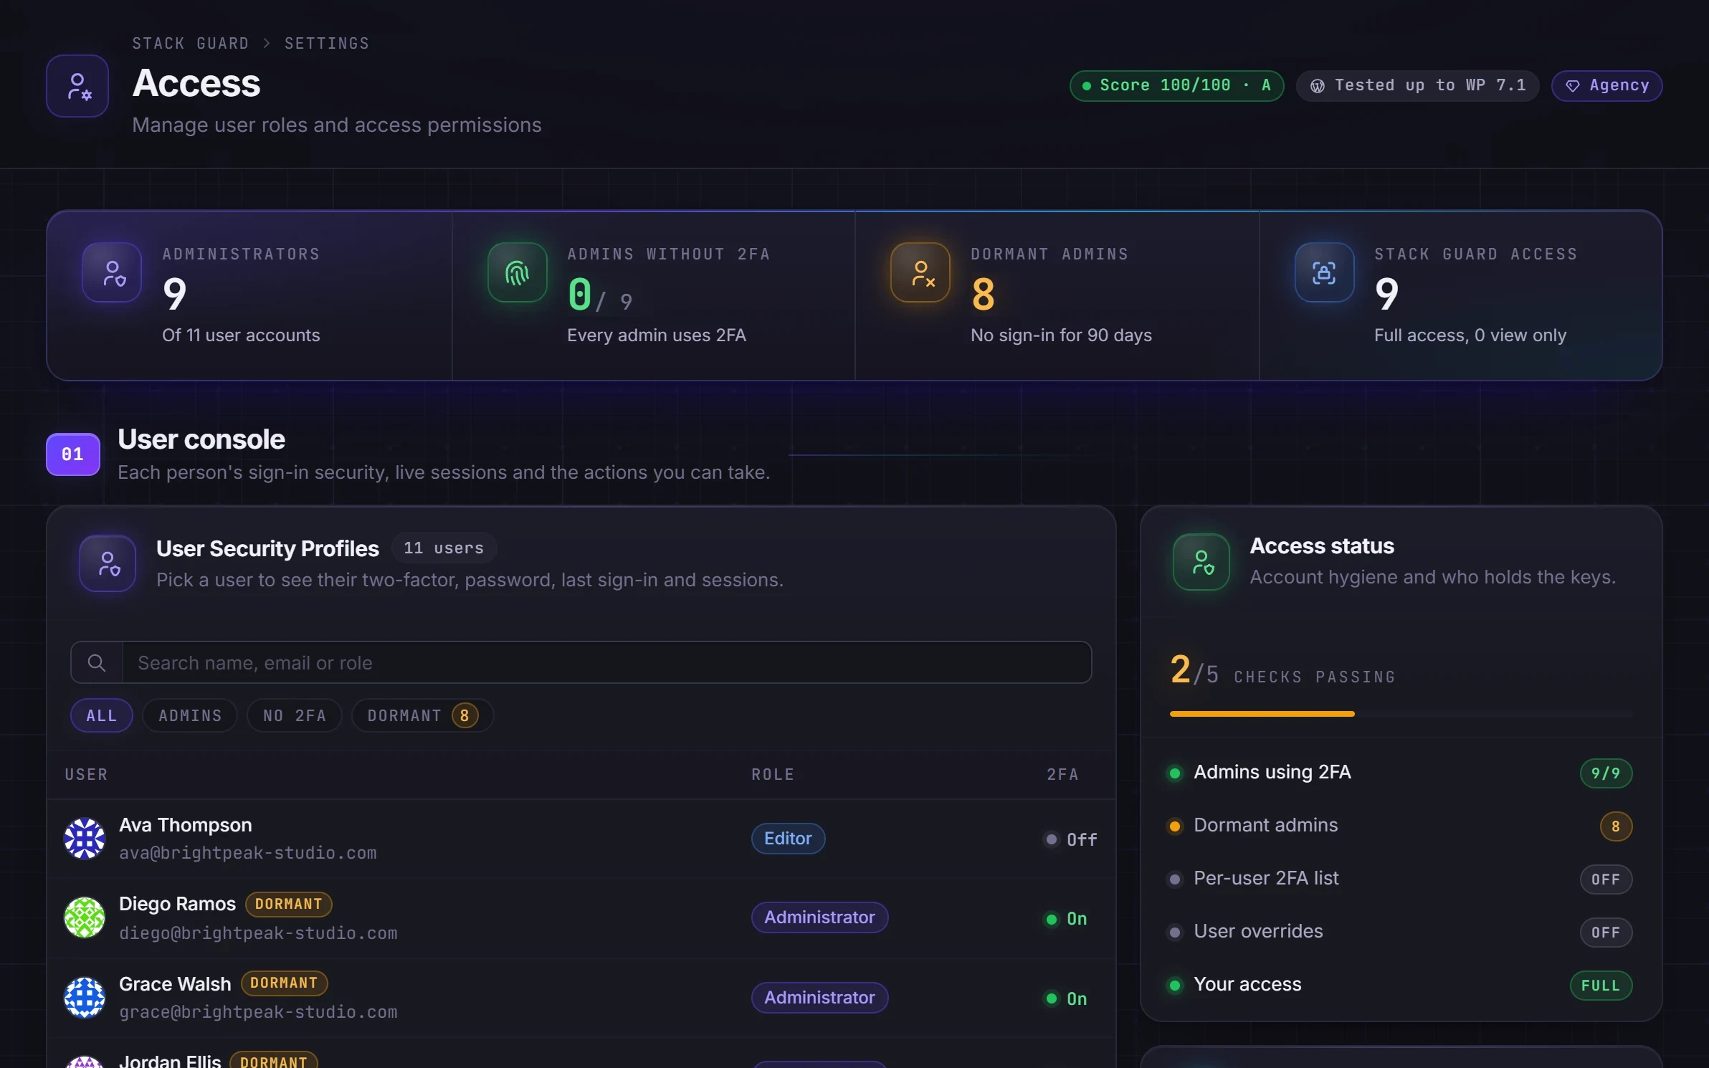Click the User Security Profiles panel icon
The image size is (1709, 1068).
pyautogui.click(x=108, y=563)
